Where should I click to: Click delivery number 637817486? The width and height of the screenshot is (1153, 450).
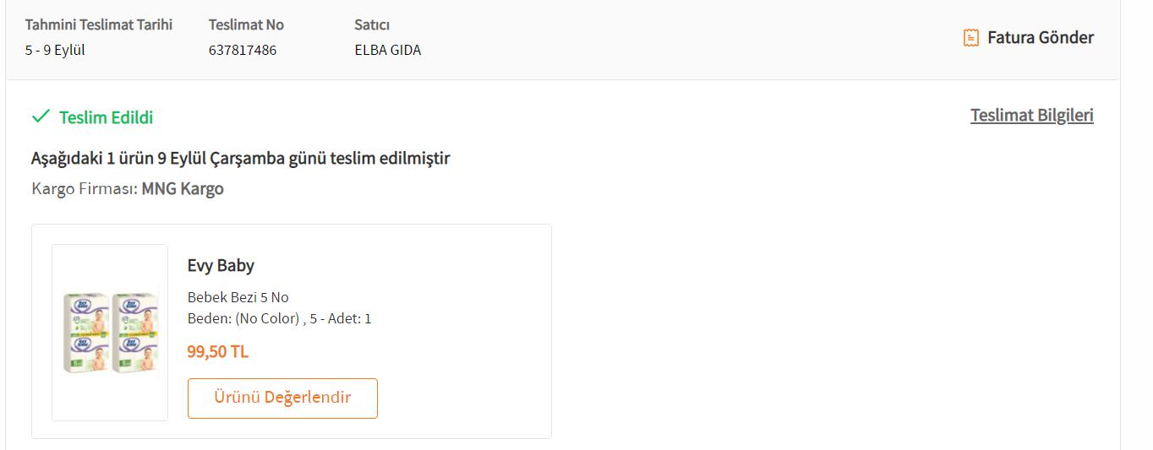coord(243,50)
